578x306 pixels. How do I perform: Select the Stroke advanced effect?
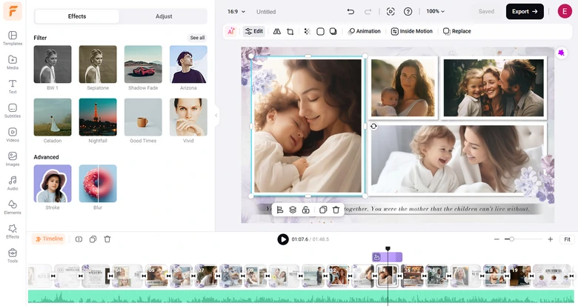(x=53, y=184)
